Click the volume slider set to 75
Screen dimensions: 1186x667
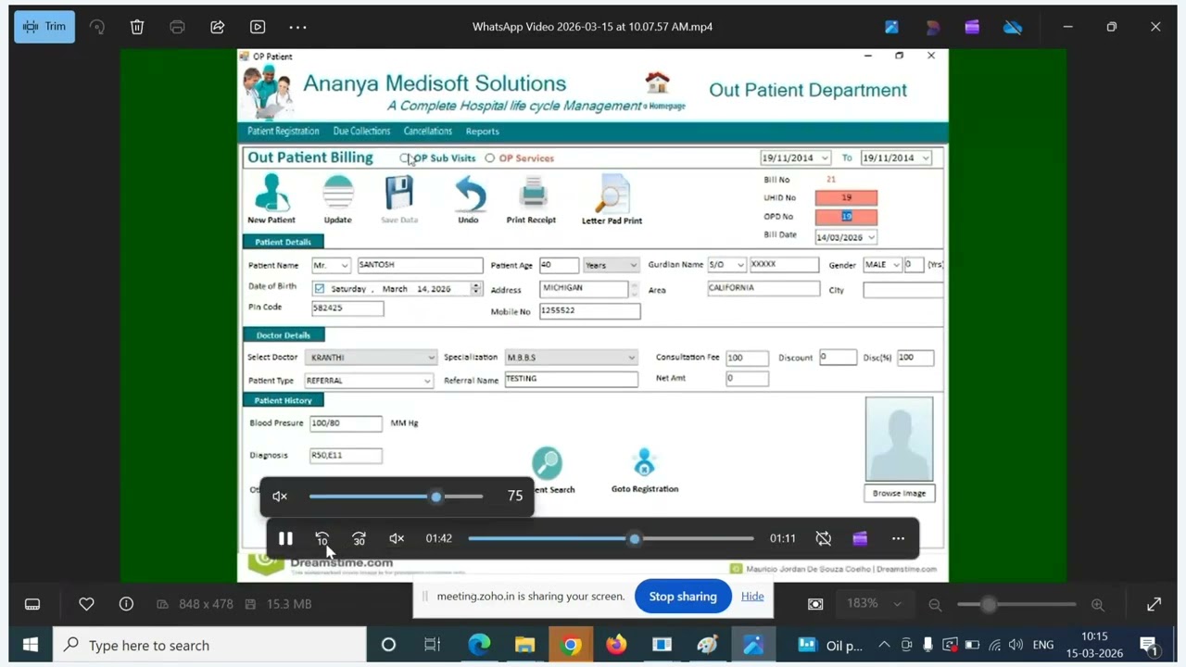click(397, 497)
